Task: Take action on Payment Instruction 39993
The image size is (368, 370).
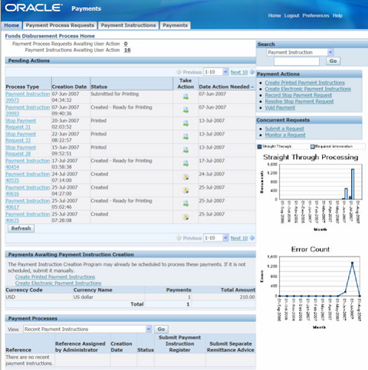Action: pos(186,110)
